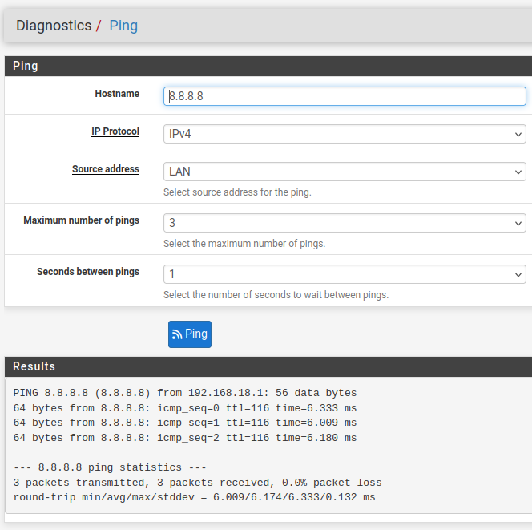Viewport: 532px width, 530px height.
Task: Click the underlined Hostname label
Action: (x=117, y=94)
